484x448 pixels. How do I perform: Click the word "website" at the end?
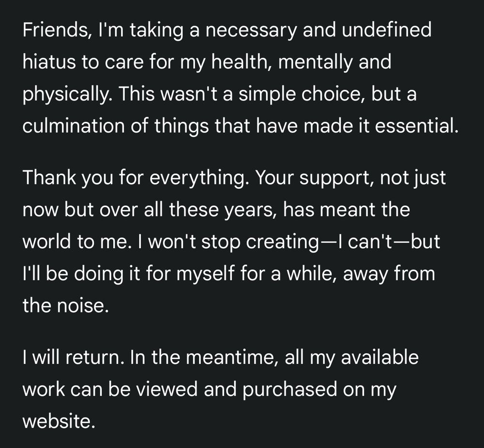coord(59,421)
